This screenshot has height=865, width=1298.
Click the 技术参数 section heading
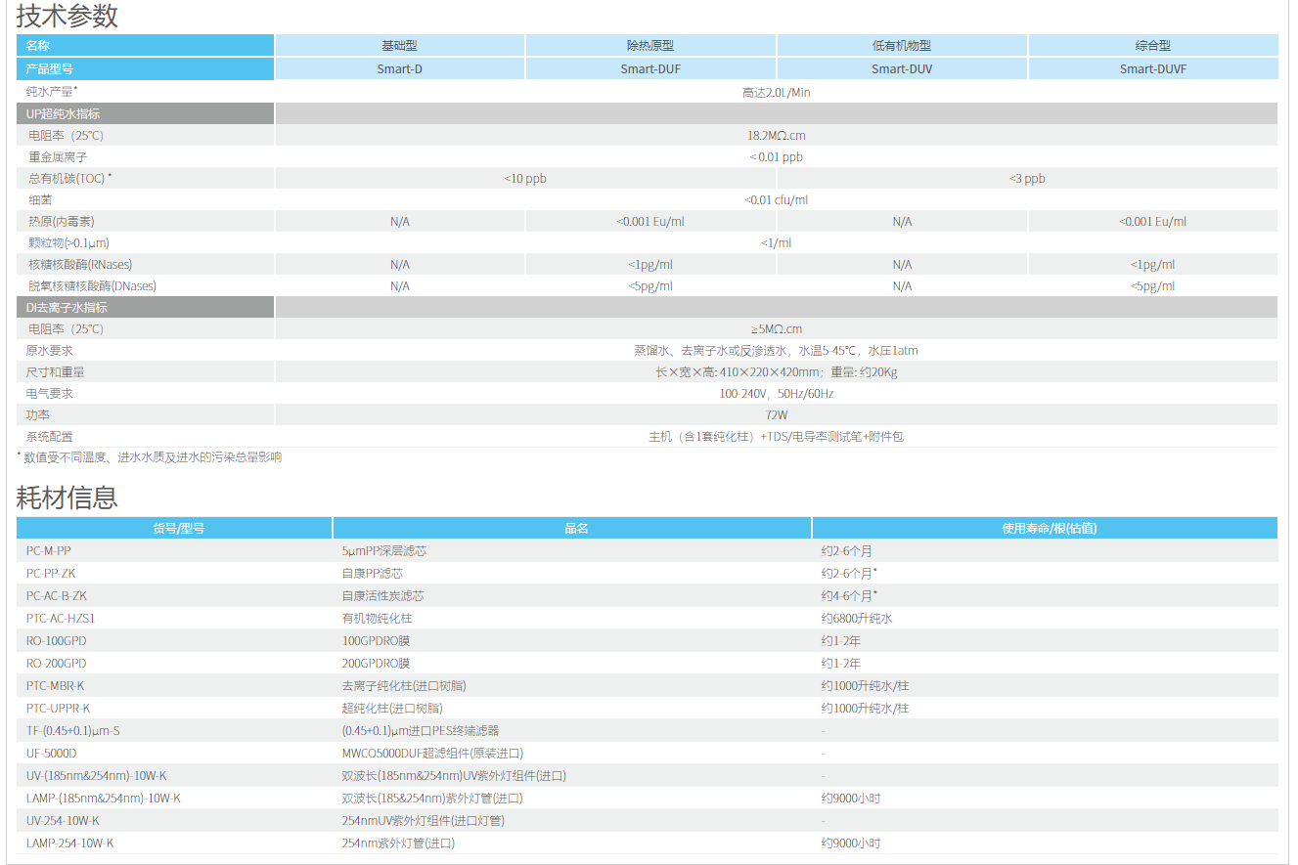pos(67,16)
